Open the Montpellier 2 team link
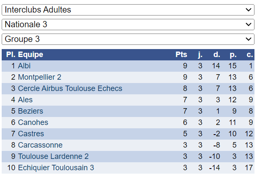Image resolution: width=257 pixels, height=174 pixels. [40, 77]
